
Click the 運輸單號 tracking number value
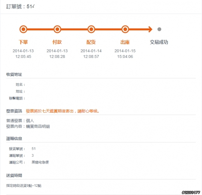coord(33,155)
